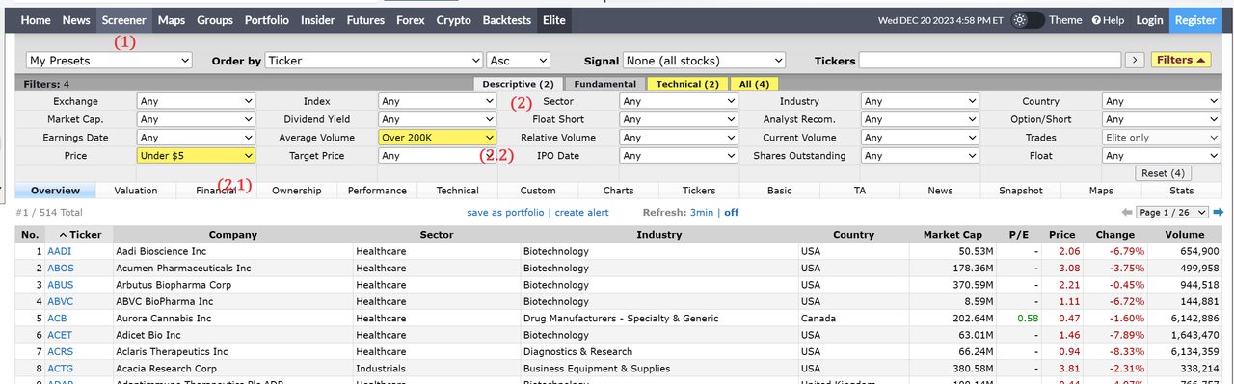Select the Charts view tab
Screen dimensions: 1234x384
[x=618, y=191]
